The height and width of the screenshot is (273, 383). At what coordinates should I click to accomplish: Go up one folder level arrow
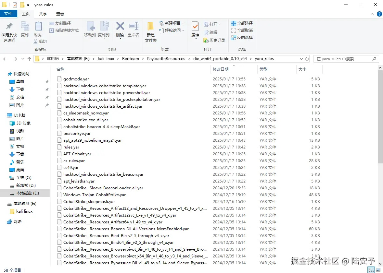29,59
